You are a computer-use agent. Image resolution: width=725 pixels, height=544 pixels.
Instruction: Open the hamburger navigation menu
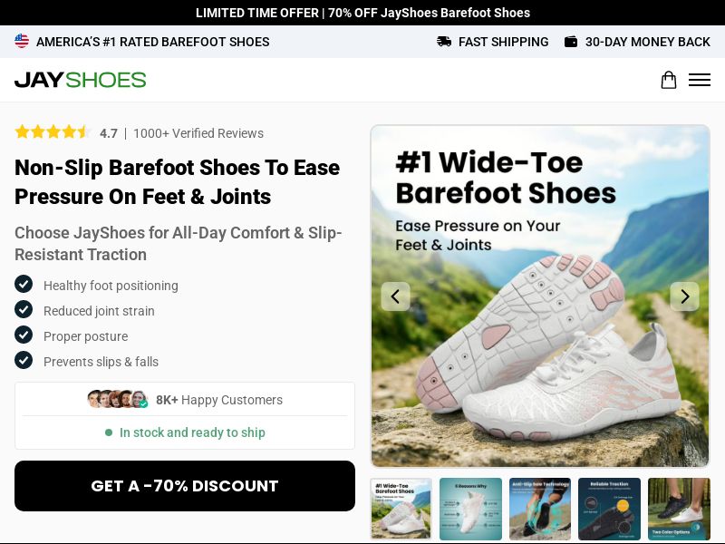700,80
